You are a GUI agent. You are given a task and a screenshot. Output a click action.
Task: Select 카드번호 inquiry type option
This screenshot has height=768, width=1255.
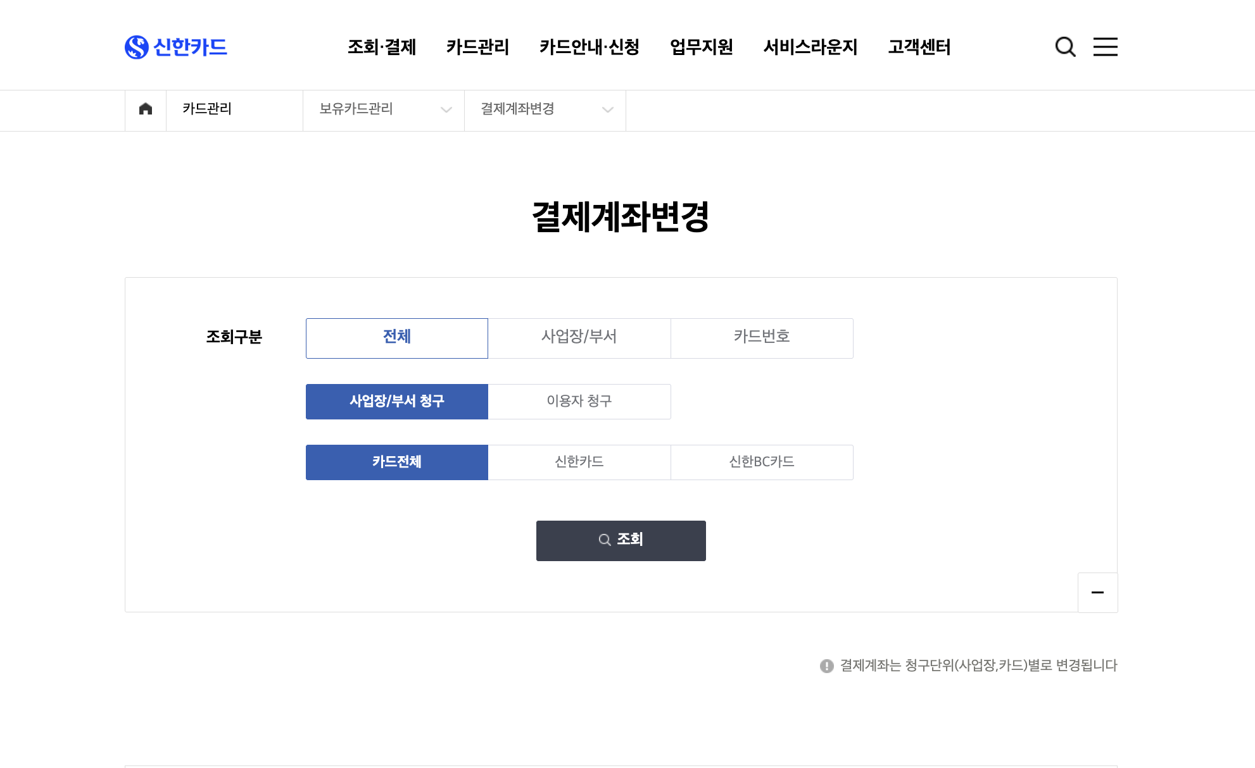tap(761, 338)
